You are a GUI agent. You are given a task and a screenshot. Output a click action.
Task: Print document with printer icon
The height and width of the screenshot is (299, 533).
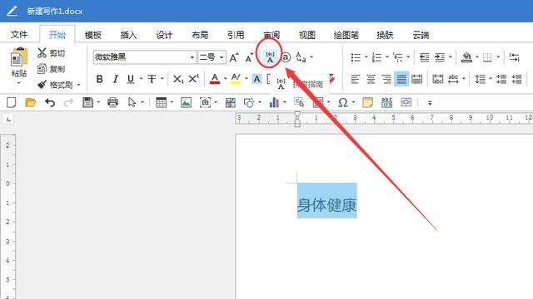tap(113, 102)
